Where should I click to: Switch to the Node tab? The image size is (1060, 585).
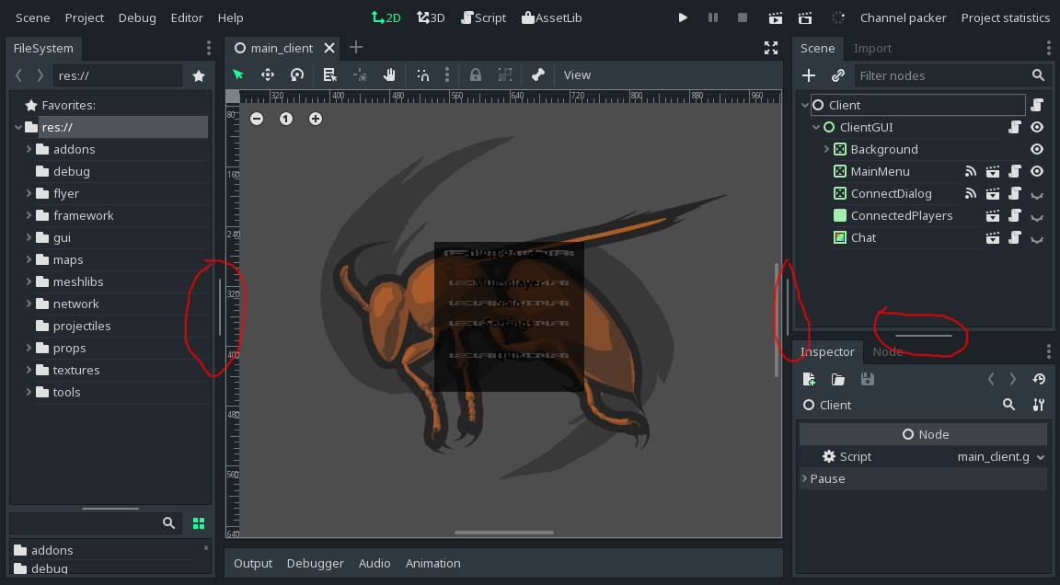[888, 351]
